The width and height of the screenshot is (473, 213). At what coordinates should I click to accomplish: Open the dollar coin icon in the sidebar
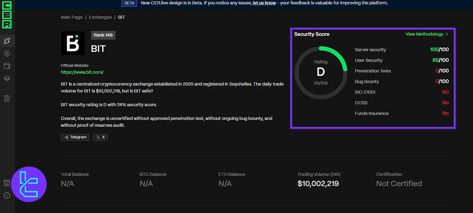7,53
